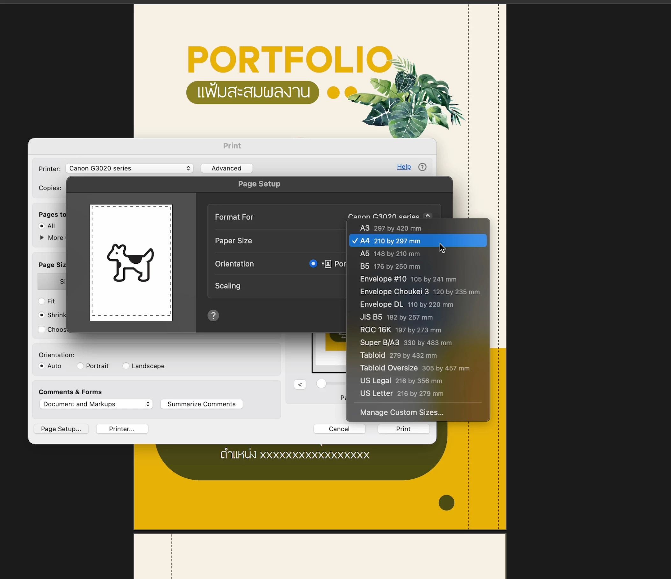Click the portrait orientation person icon

point(328,264)
